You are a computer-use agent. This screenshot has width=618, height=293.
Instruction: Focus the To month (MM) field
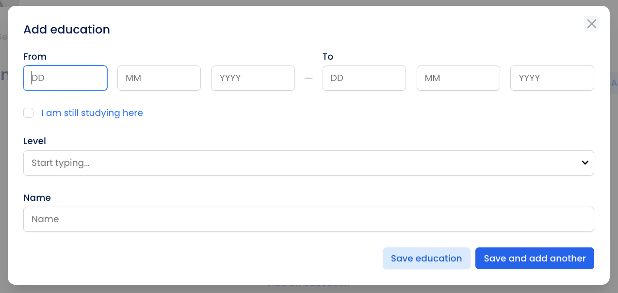point(458,78)
